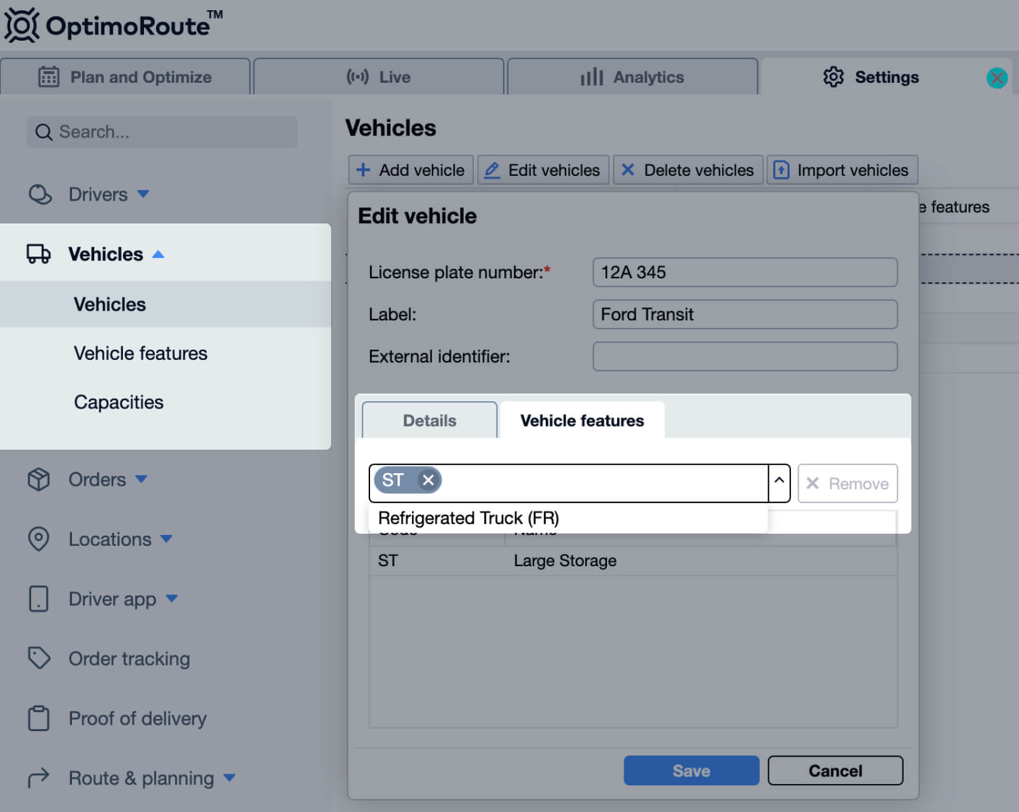Screen dimensions: 1019x812
Task: Click the OptimoRoute logo icon
Action: click(x=22, y=25)
